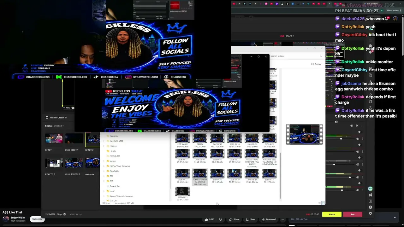Open the mixer header three-dot menu
This screenshot has width=404, height=227.
pos(362,125)
